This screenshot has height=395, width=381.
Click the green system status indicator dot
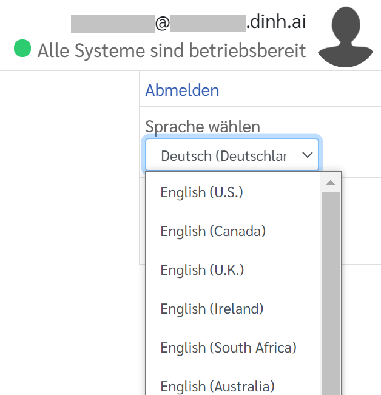[x=22, y=49]
